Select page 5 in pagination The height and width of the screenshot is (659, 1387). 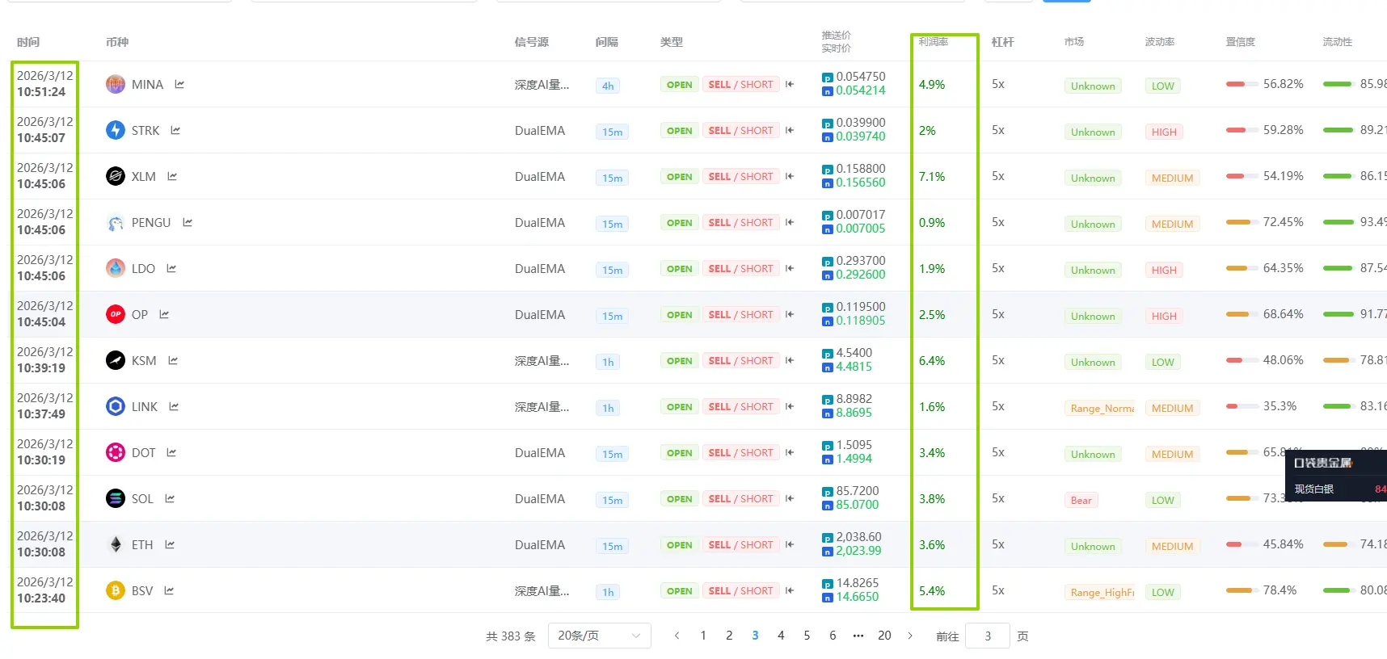coord(807,636)
